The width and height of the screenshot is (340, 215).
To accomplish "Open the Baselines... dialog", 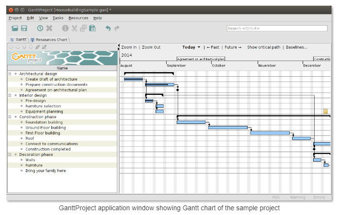I will pos(297,47).
